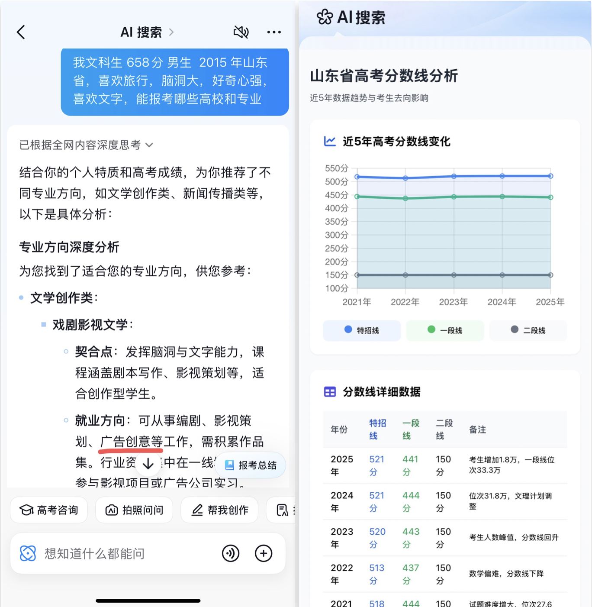Select the 高考咨询 shortcut chip
592x607 pixels.
point(49,510)
